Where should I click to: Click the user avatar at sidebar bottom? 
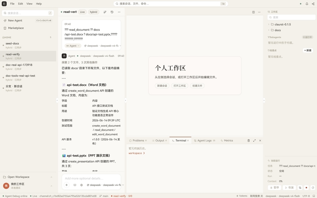click(6, 186)
